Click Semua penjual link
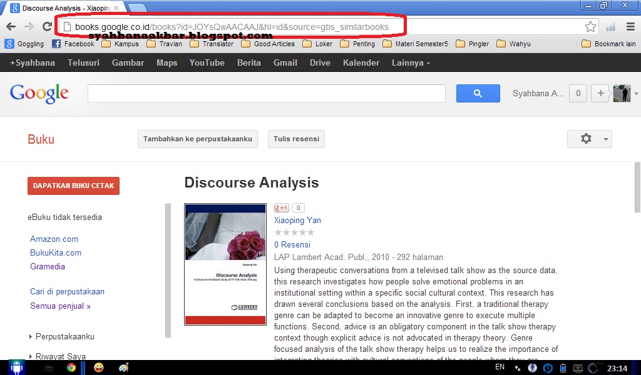This screenshot has width=641, height=375. tap(60, 306)
